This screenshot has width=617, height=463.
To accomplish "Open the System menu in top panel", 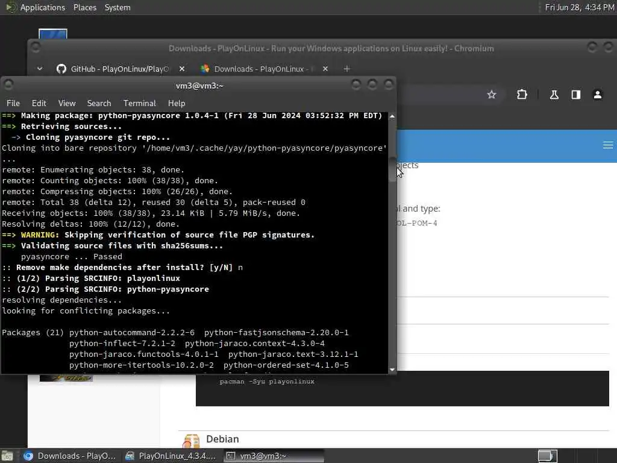I will click(117, 7).
